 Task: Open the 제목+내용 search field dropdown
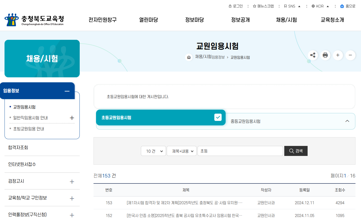(x=182, y=151)
